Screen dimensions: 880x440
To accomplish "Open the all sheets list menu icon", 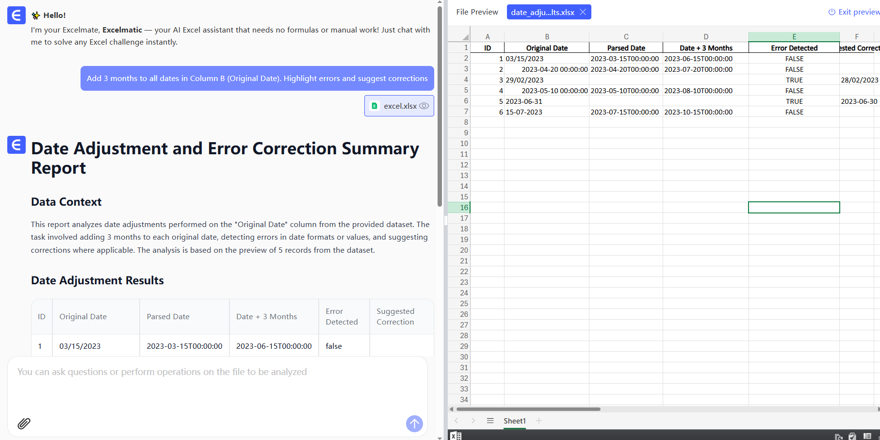I will 490,421.
